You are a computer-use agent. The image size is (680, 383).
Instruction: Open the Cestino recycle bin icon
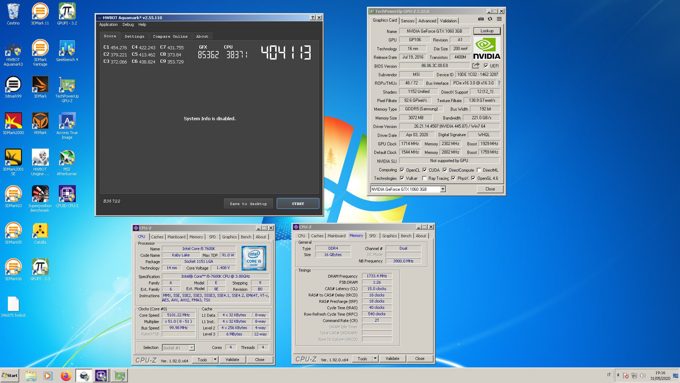coord(13,14)
